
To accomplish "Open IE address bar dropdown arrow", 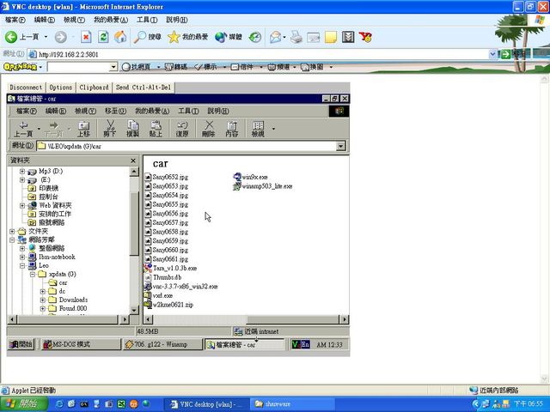I will point(492,54).
